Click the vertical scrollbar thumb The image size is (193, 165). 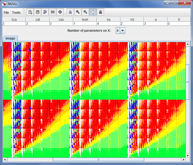pyautogui.click(x=188, y=82)
